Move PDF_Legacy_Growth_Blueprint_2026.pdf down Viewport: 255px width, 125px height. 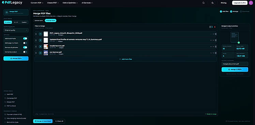coord(213,34)
